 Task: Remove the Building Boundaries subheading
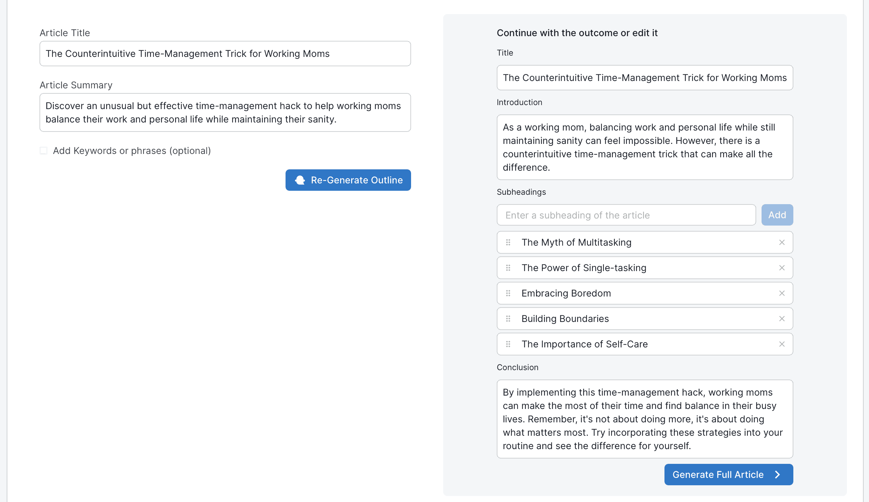click(782, 319)
